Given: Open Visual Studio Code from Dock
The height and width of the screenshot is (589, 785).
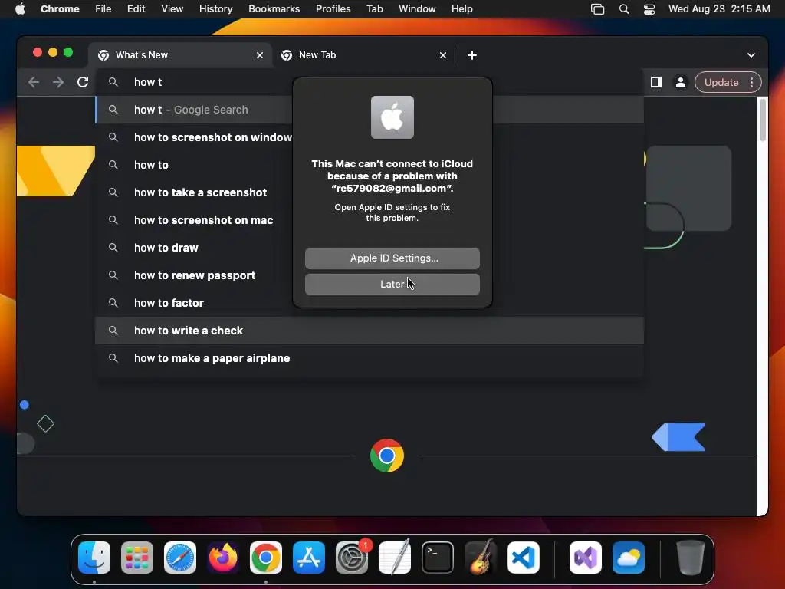Looking at the screenshot, I should tap(523, 558).
